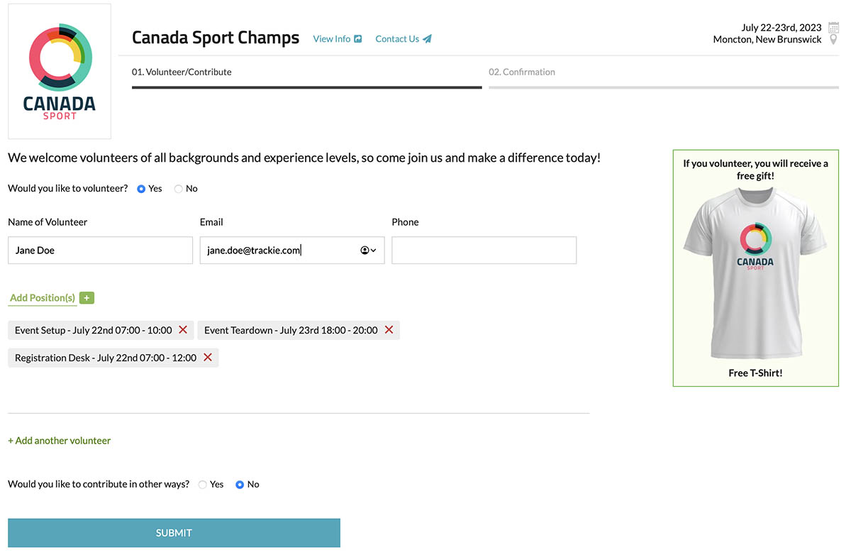Screen dimensions: 851x555
Task: Click the calendar icon beside event date
Action: (833, 28)
